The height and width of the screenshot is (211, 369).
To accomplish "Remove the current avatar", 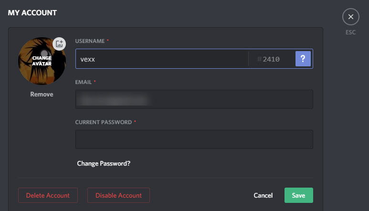I will click(42, 95).
